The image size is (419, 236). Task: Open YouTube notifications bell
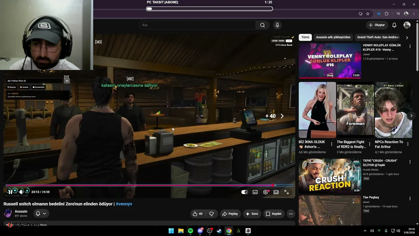(x=394, y=25)
